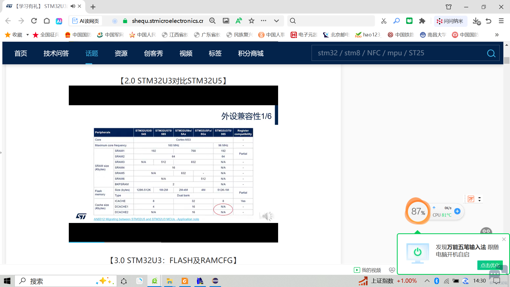
Task: Open the extensions puzzle icon
Action: pyautogui.click(x=422, y=21)
